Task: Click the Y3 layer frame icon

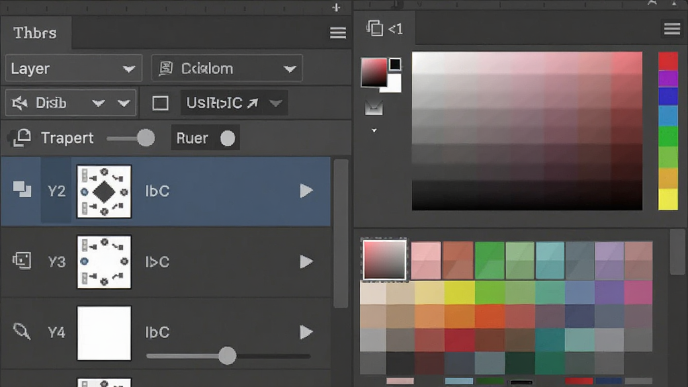Action: [x=21, y=261]
